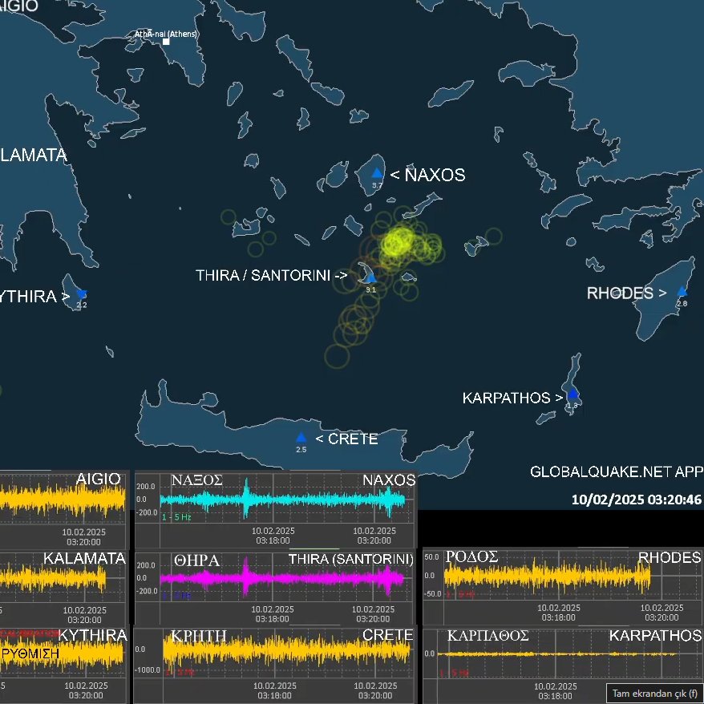
Task: Click the KARPATHOS station marker
Action: click(x=573, y=393)
